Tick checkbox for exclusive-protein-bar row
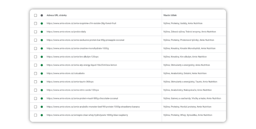 (35, 40)
